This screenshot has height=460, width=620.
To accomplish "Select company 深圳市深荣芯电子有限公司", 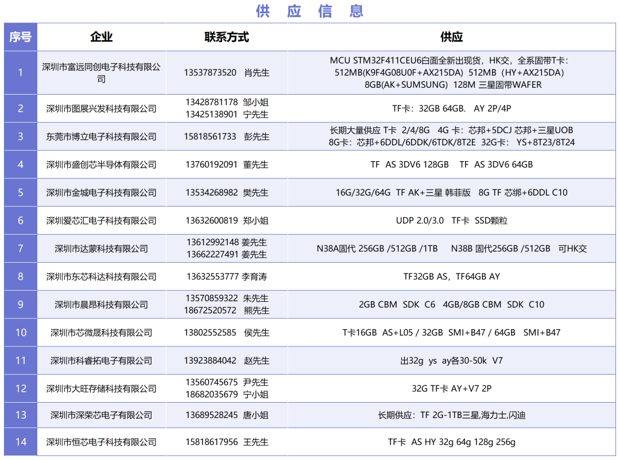I will pyautogui.click(x=102, y=416).
